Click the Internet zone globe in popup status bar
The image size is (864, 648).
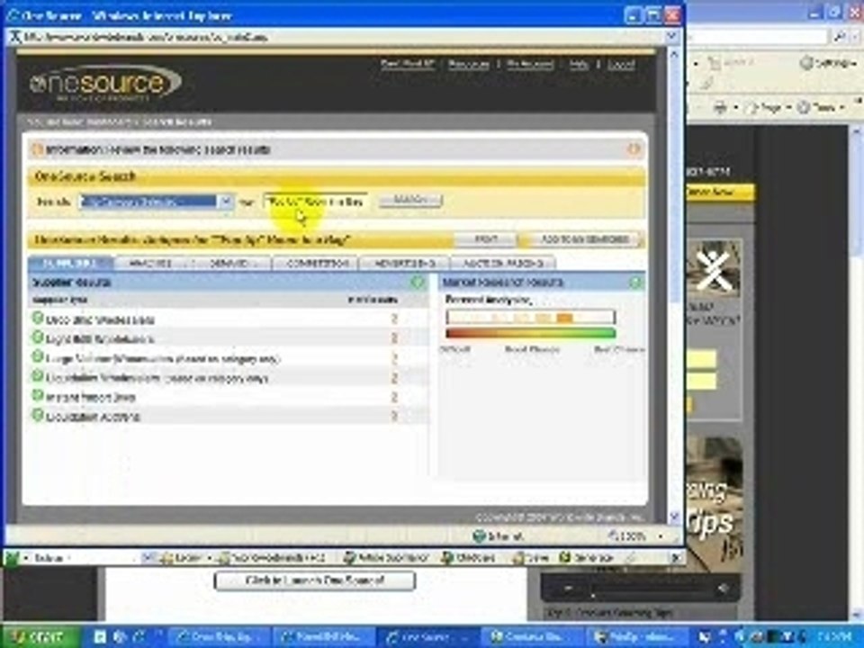(480, 535)
